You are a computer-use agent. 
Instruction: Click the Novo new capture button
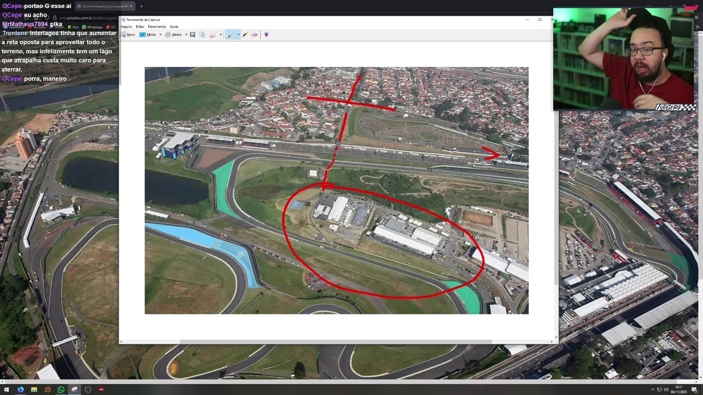point(129,35)
